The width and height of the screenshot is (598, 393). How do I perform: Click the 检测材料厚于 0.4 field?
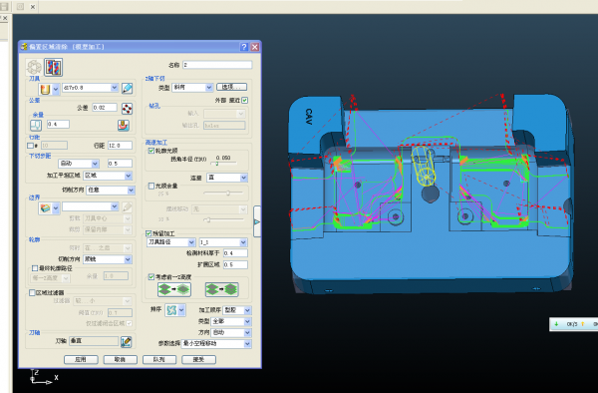(x=235, y=253)
